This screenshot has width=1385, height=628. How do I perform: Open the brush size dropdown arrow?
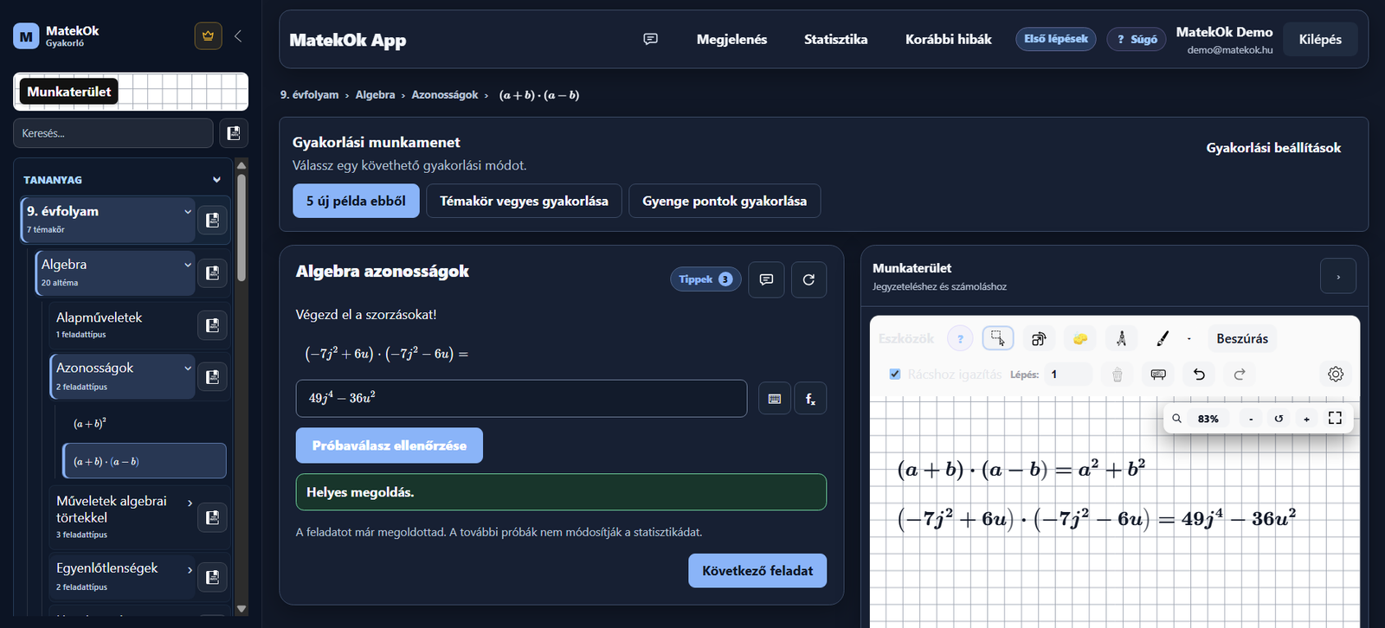[x=1189, y=339]
